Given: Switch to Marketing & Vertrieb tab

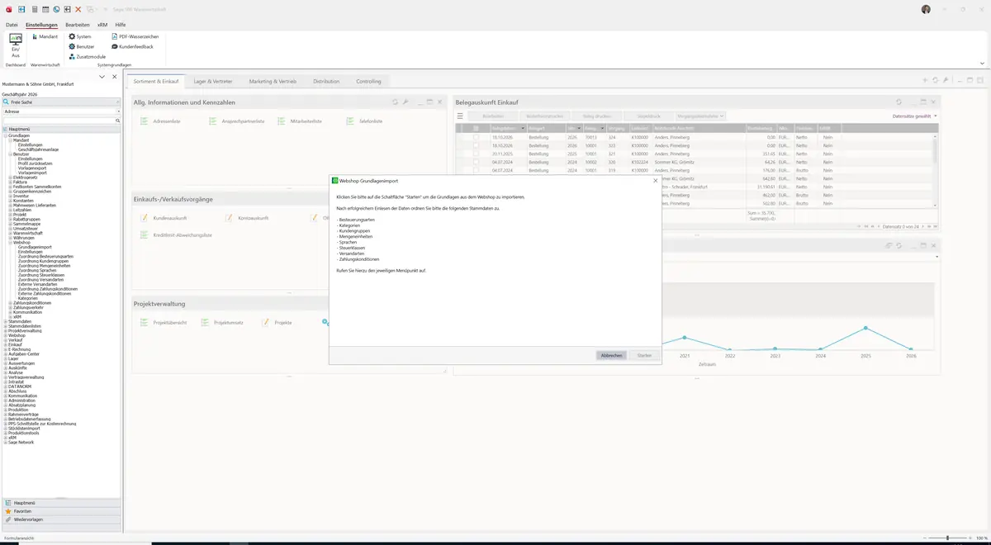Looking at the screenshot, I should click(x=273, y=82).
